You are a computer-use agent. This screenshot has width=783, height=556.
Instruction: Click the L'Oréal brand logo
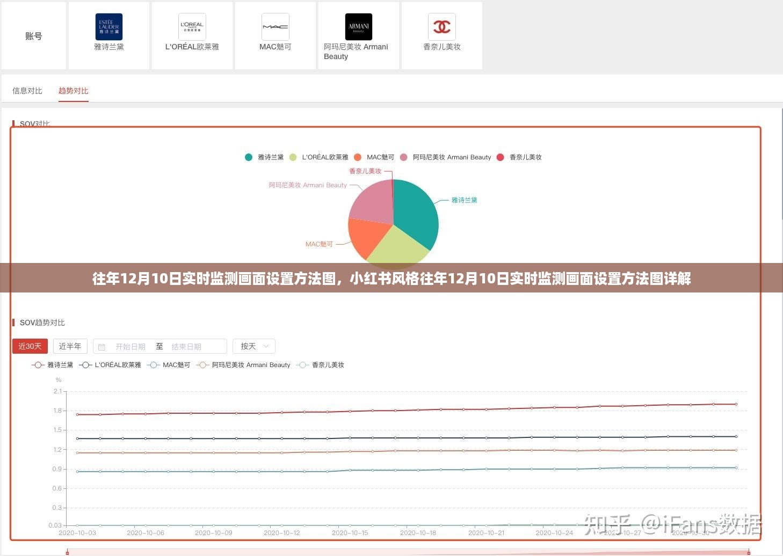tap(192, 27)
